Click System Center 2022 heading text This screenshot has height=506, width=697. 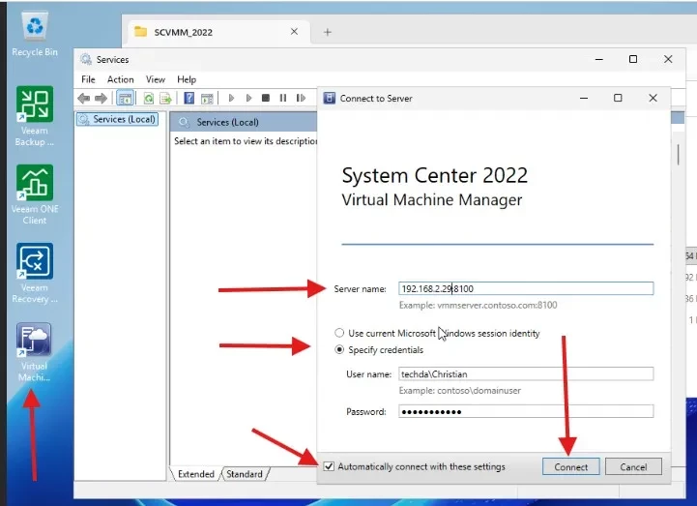coord(434,175)
